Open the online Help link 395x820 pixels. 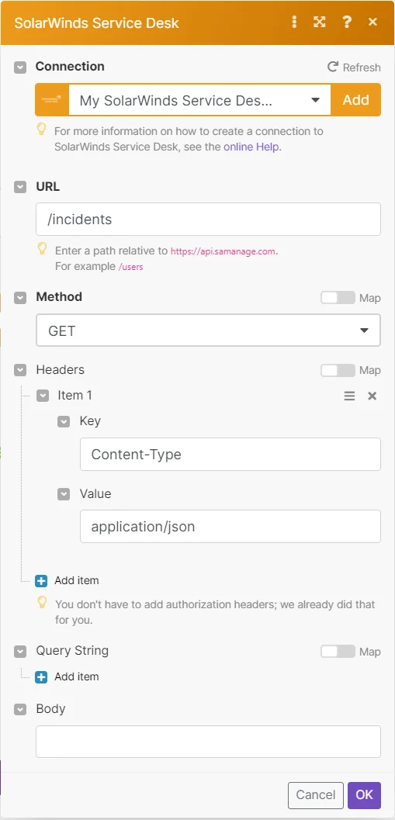point(251,147)
